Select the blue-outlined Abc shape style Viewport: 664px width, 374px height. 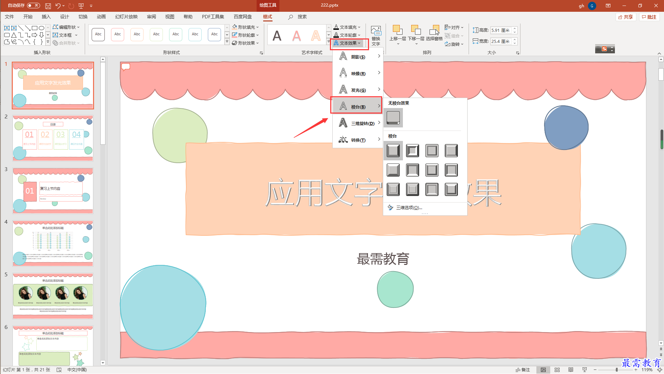[x=214, y=34]
